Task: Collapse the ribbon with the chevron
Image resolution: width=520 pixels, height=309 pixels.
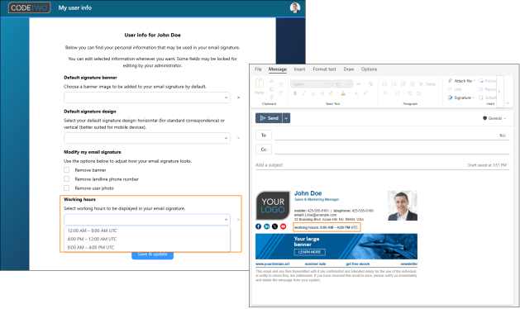Action: tap(508, 103)
